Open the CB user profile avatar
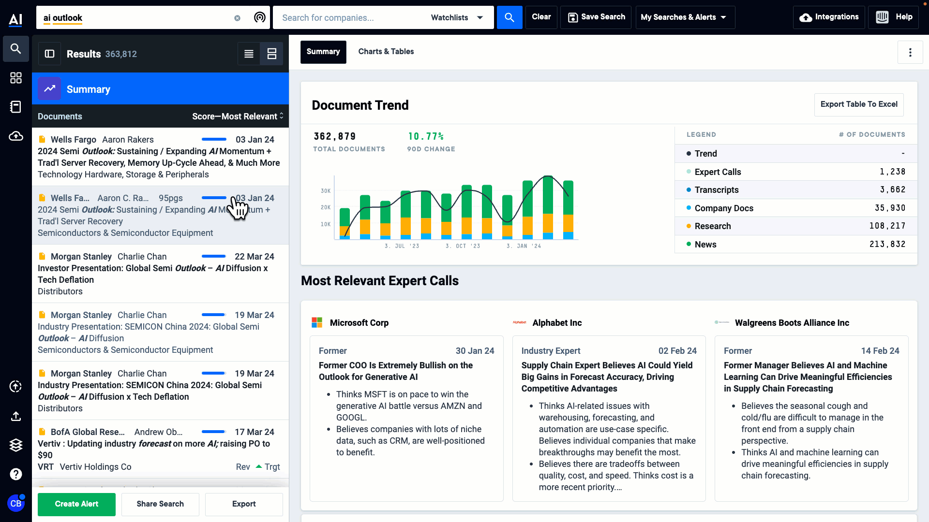The image size is (929, 522). (16, 503)
